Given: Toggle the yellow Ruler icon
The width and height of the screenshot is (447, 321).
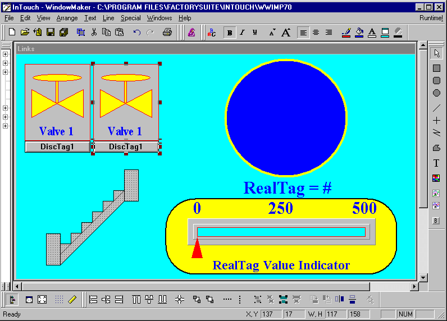Looking at the screenshot, I should pyautogui.click(x=72, y=299).
